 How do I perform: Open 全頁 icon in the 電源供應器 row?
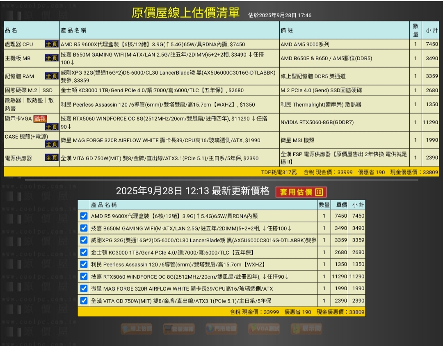(52, 158)
